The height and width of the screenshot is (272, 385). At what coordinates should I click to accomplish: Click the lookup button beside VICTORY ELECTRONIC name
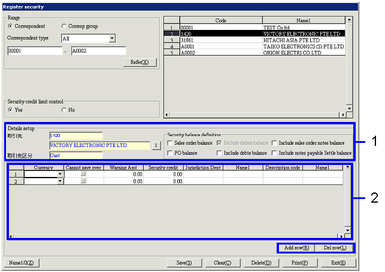click(x=156, y=145)
